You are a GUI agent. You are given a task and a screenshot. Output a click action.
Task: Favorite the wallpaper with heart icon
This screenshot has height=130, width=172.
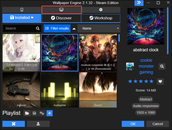[x=160, y=82]
